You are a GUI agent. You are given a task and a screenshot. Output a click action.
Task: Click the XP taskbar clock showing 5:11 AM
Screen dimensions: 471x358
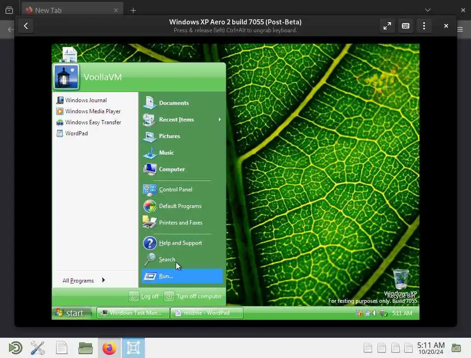click(x=402, y=313)
